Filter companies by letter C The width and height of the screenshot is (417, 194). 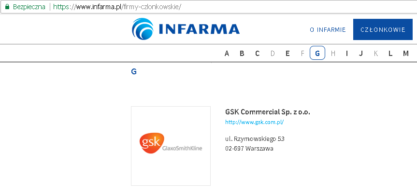tap(257, 54)
